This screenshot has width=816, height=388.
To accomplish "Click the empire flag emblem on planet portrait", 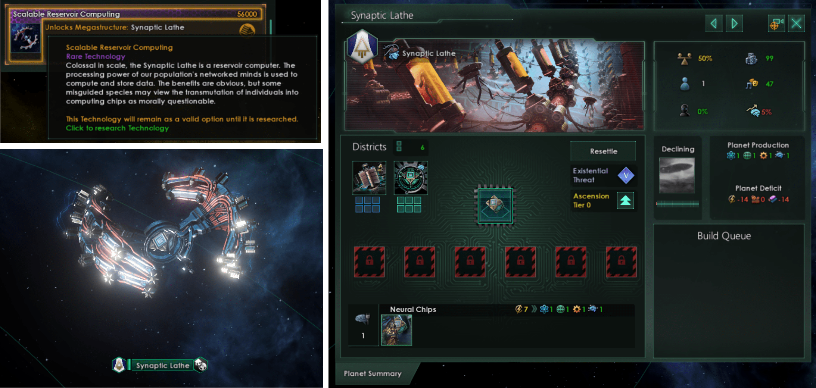I will pyautogui.click(x=362, y=47).
